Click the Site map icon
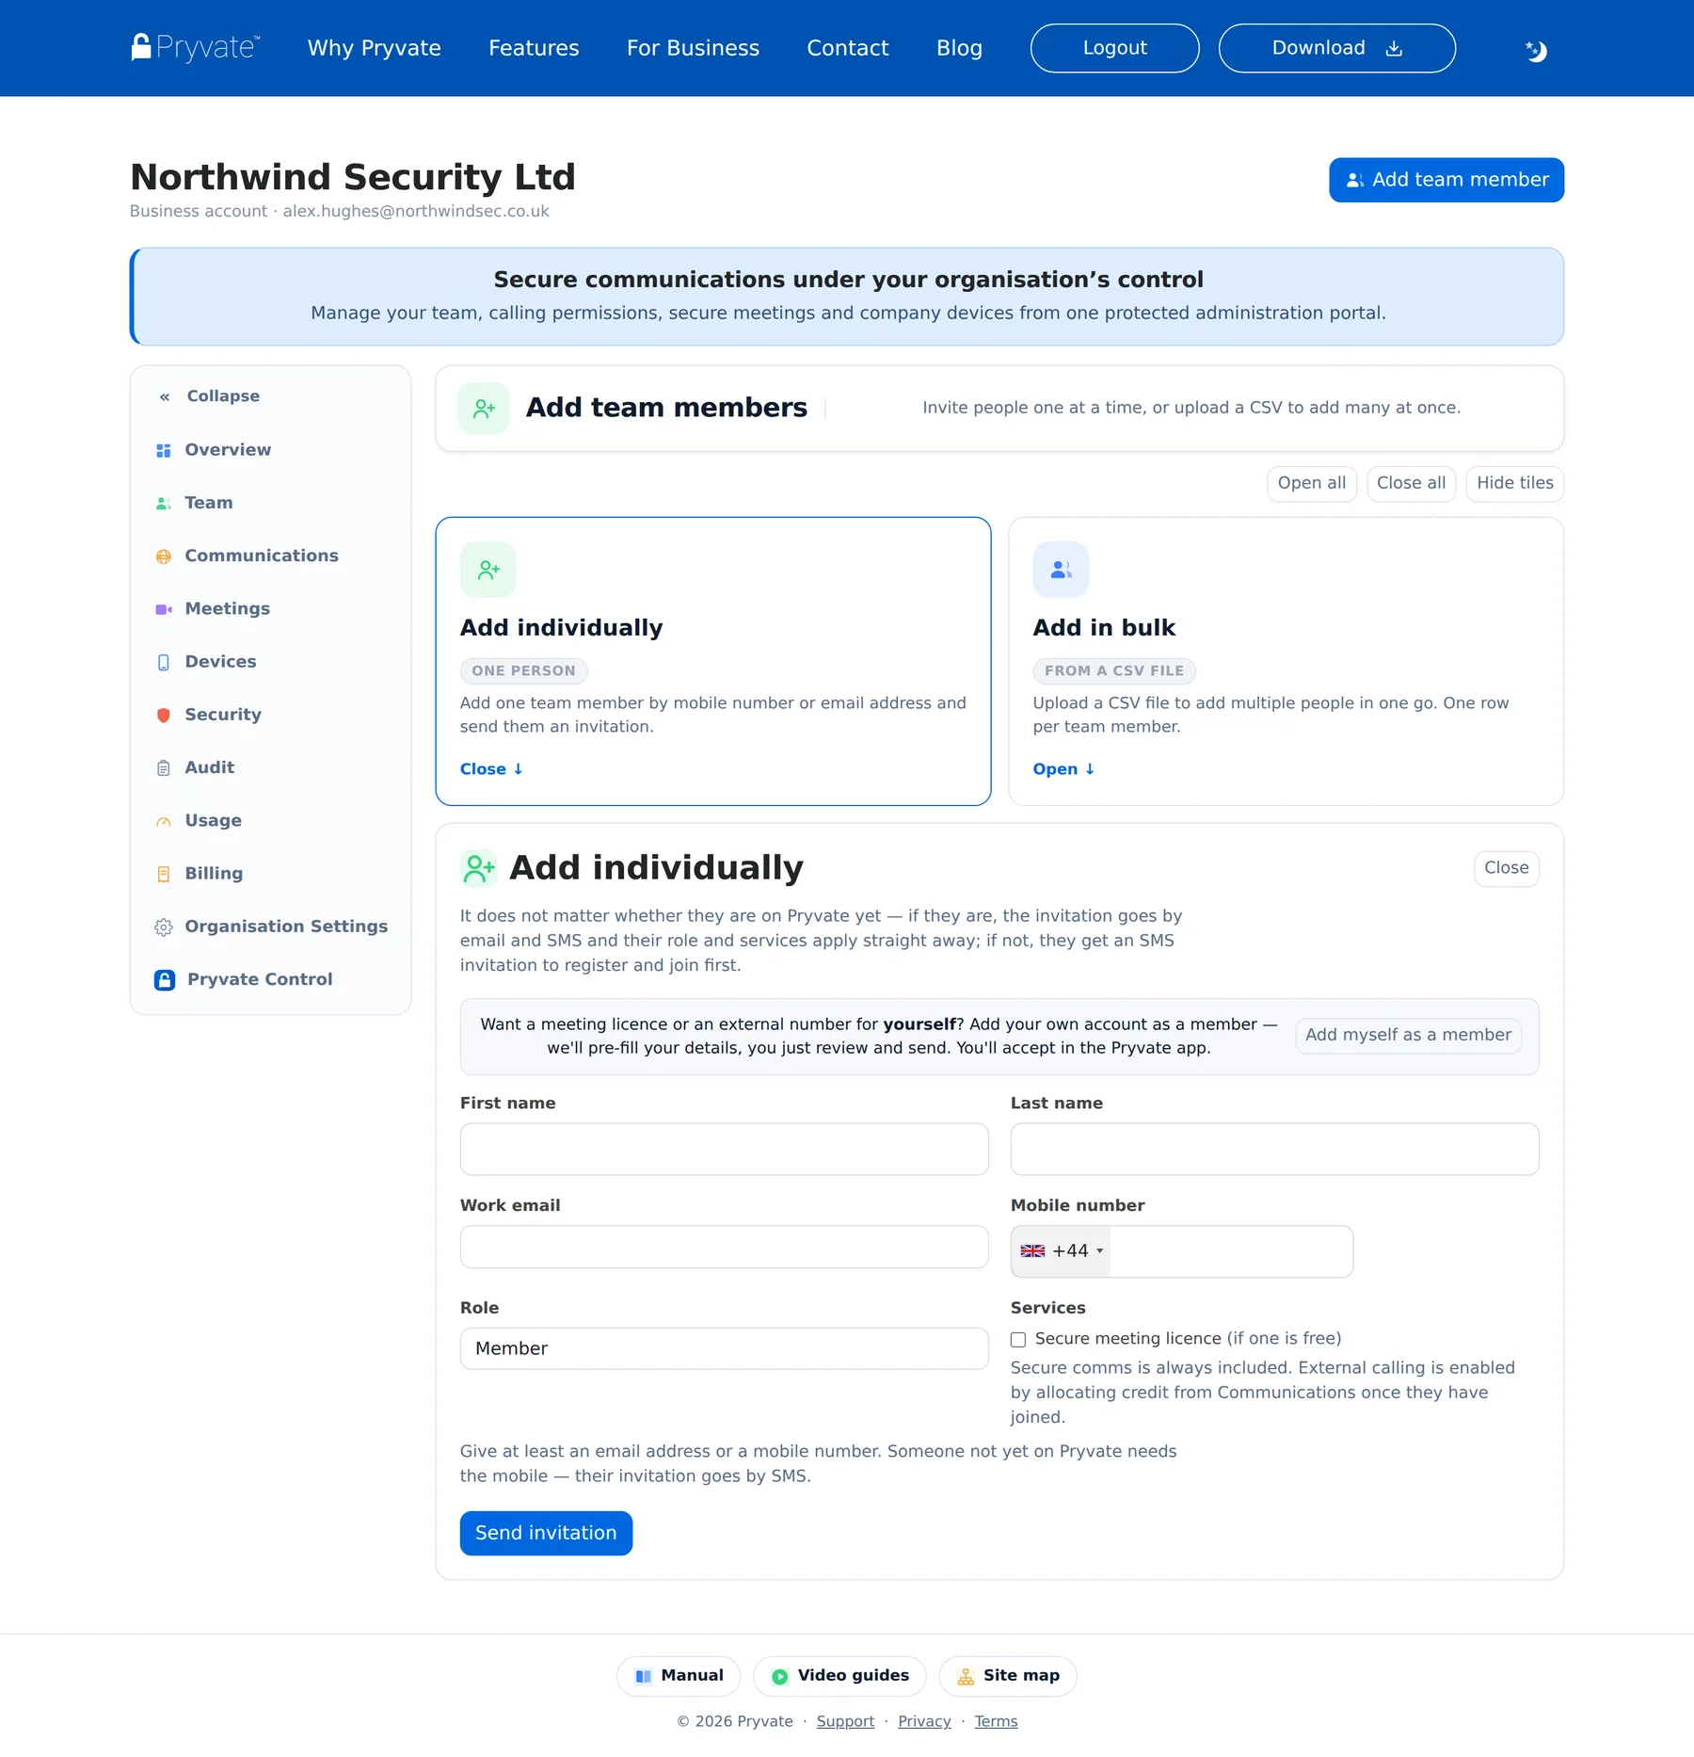 (966, 1676)
